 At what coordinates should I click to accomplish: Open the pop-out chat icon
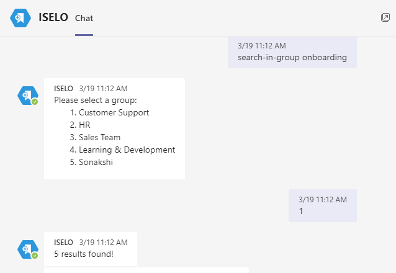coord(385,17)
